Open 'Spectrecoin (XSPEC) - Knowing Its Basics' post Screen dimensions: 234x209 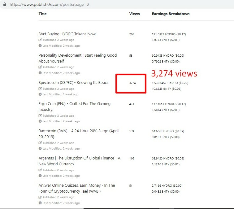tap(73, 82)
